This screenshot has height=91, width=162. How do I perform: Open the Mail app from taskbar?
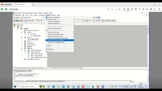pos(64,87)
